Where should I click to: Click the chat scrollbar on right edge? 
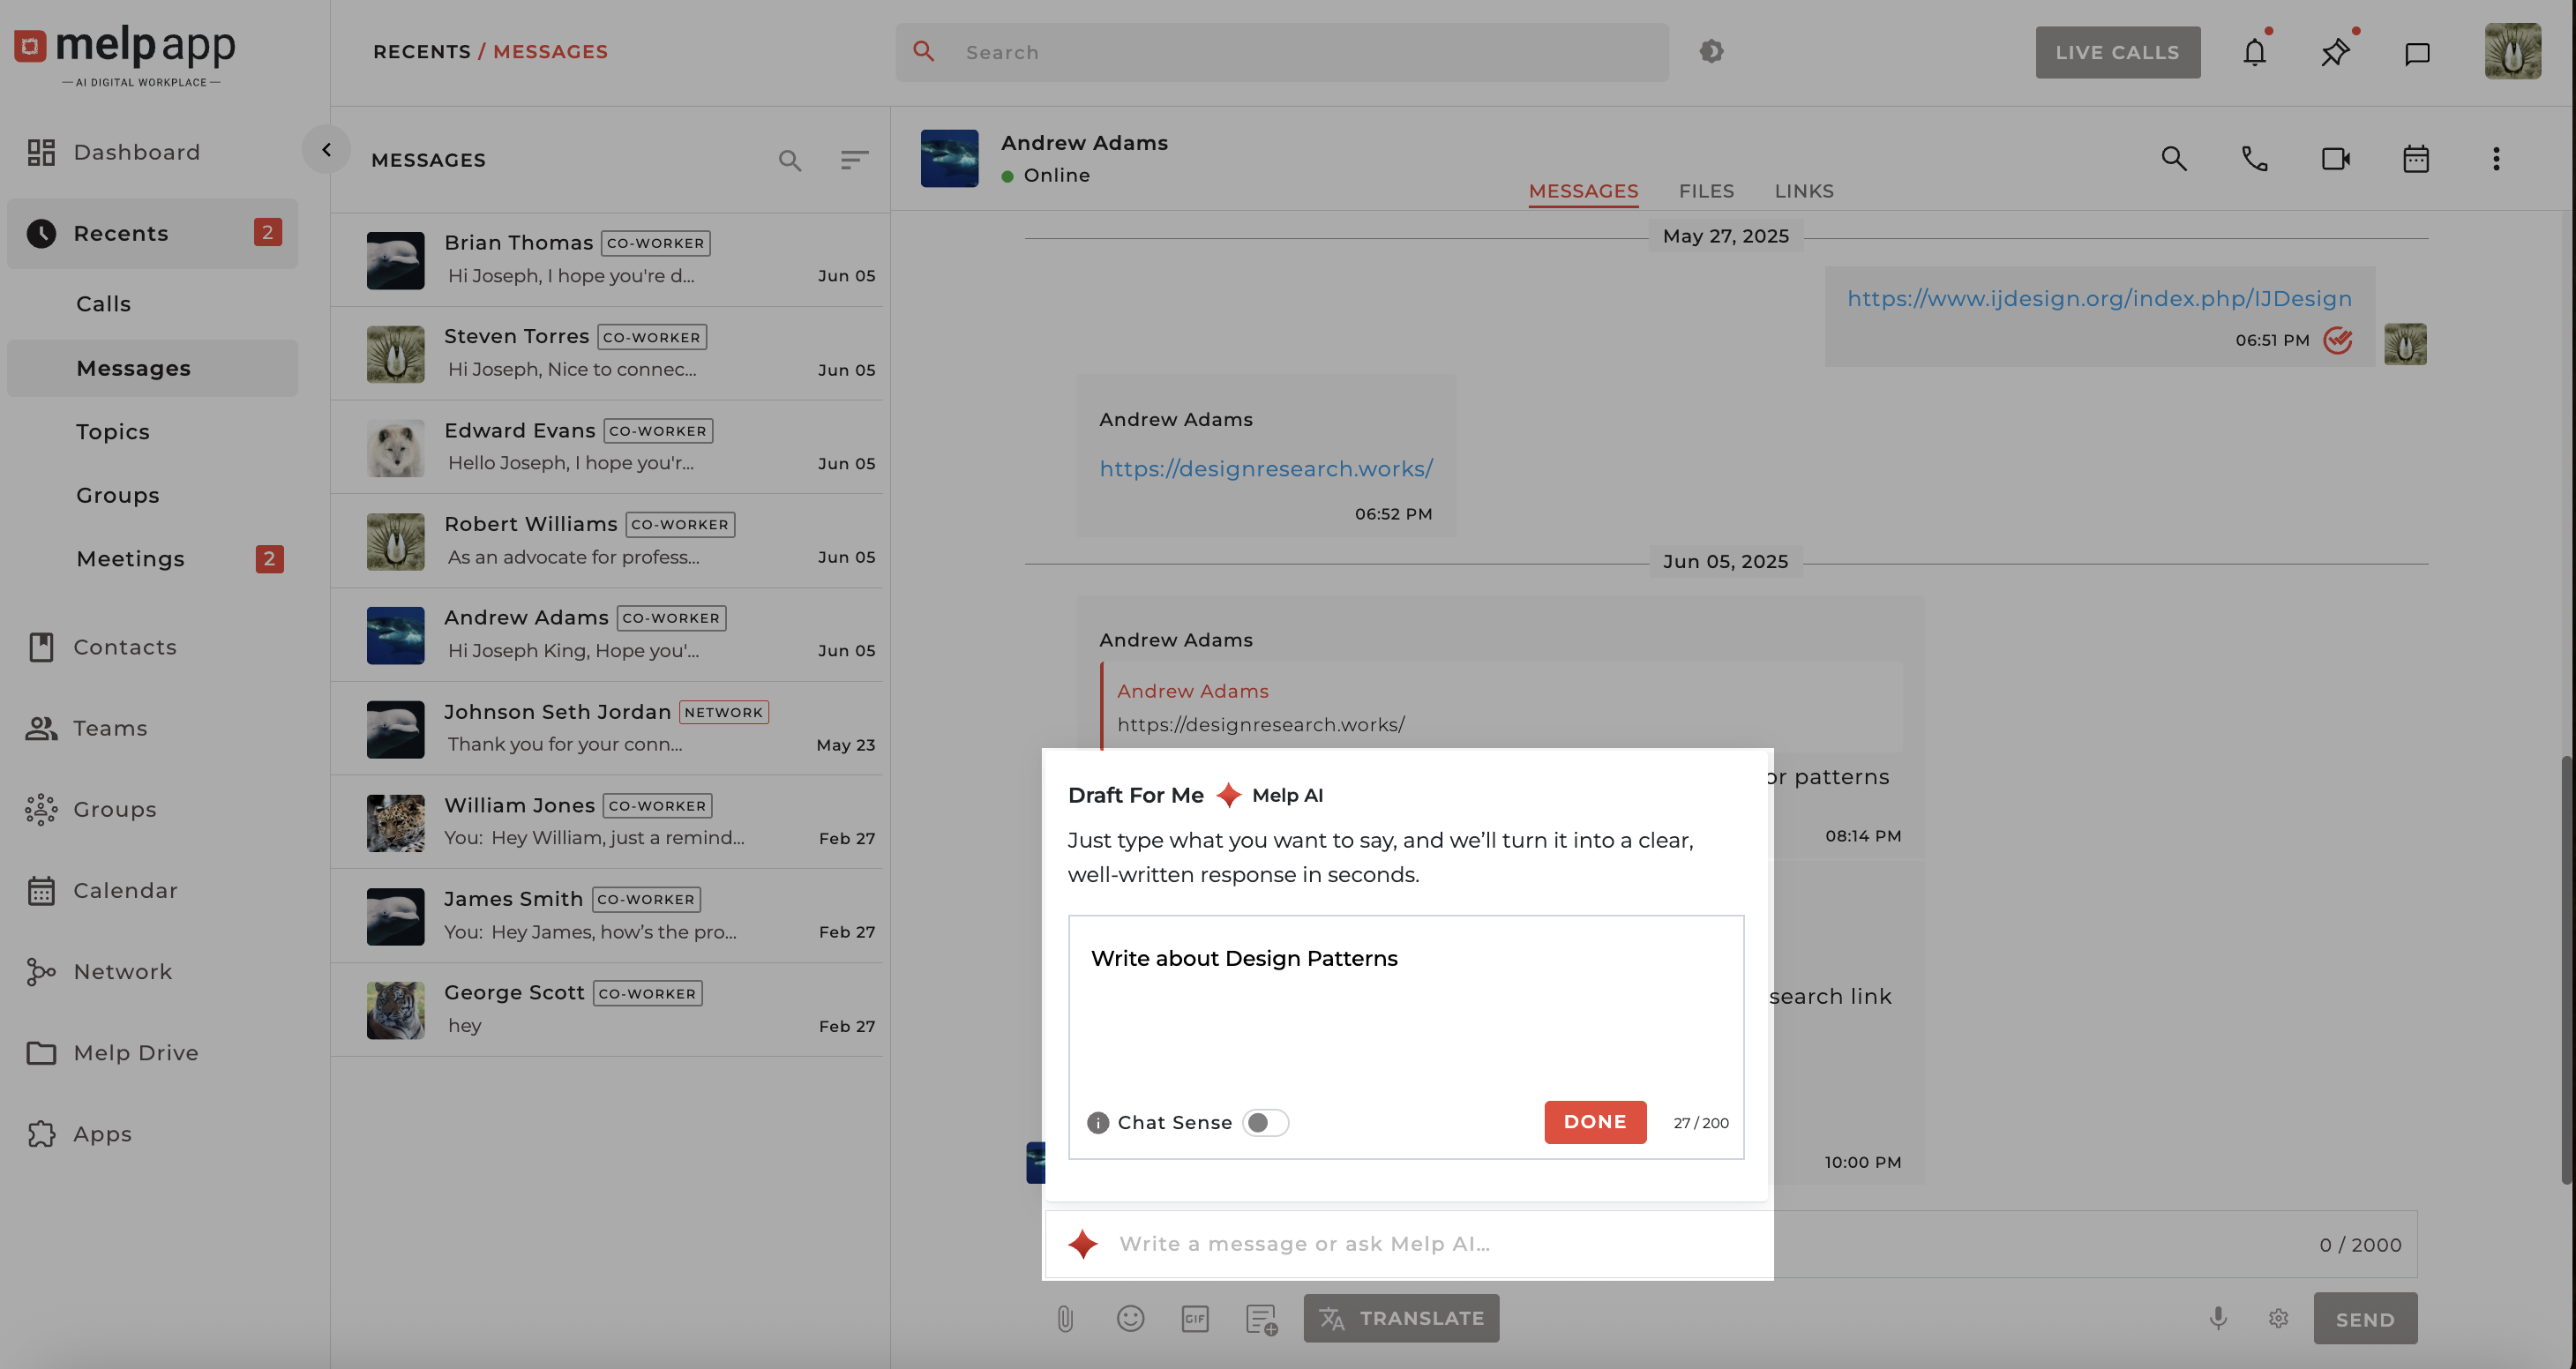pos(2567,970)
